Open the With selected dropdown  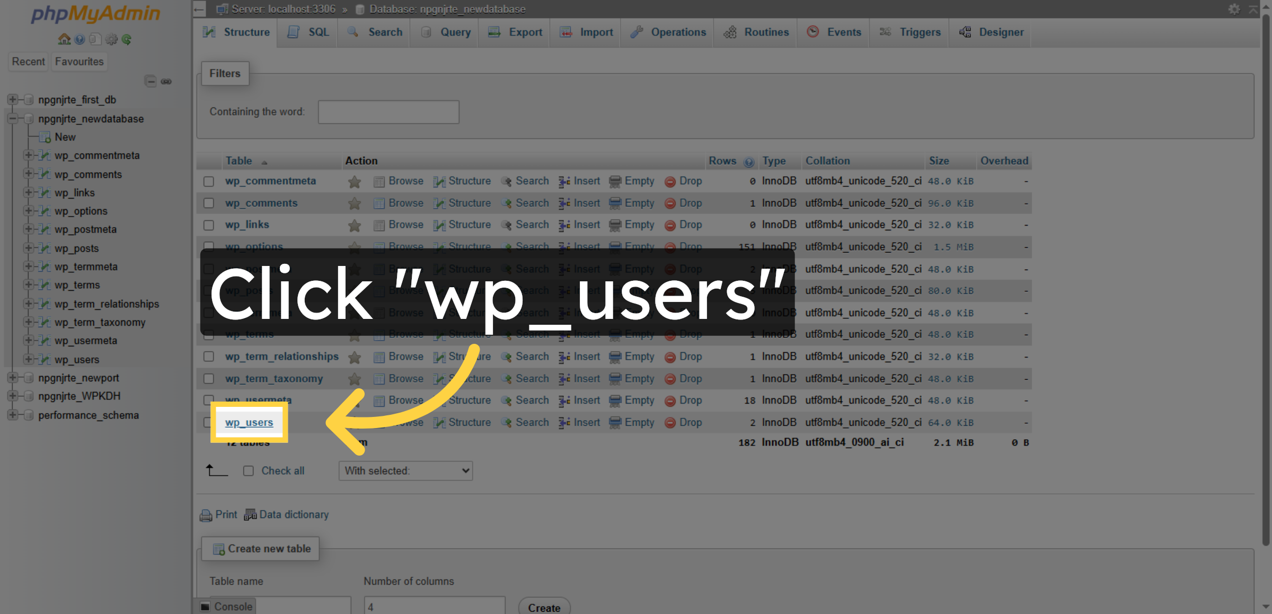(x=405, y=471)
